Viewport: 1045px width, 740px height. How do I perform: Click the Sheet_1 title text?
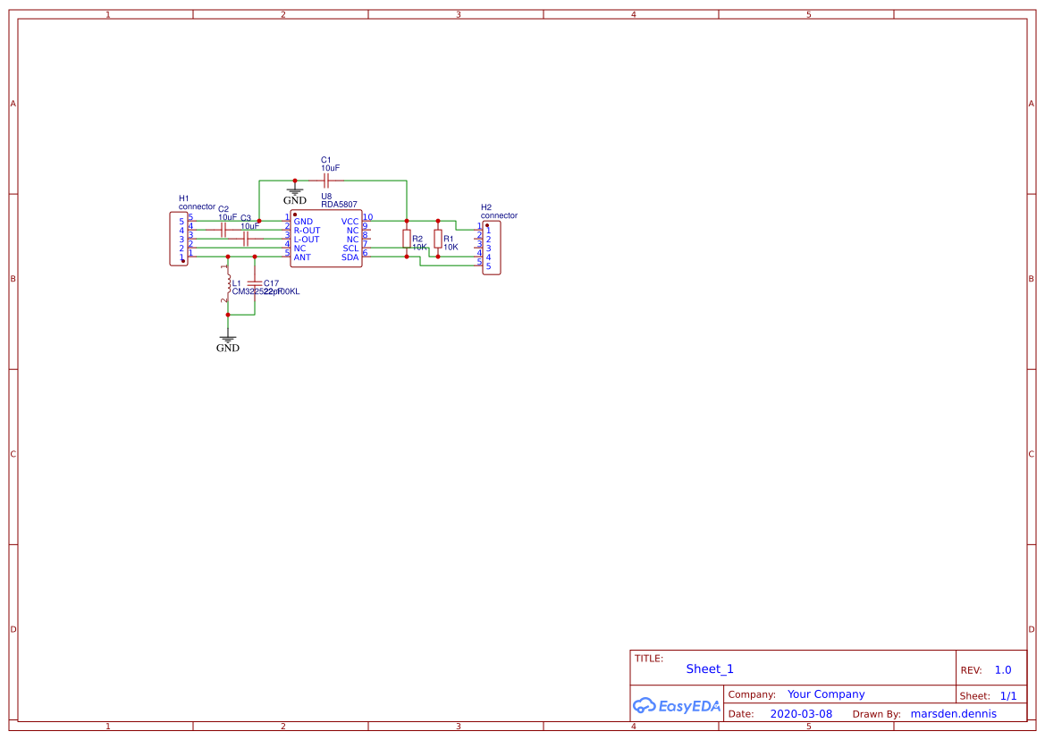(710, 669)
